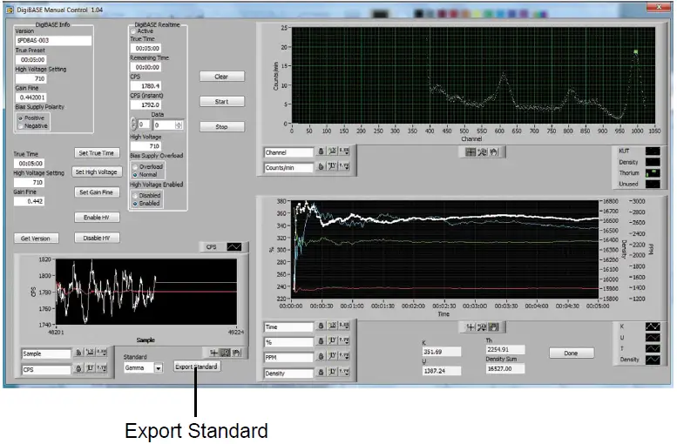
Task: Select the zoom tool under the trend graph
Action: tap(483, 327)
